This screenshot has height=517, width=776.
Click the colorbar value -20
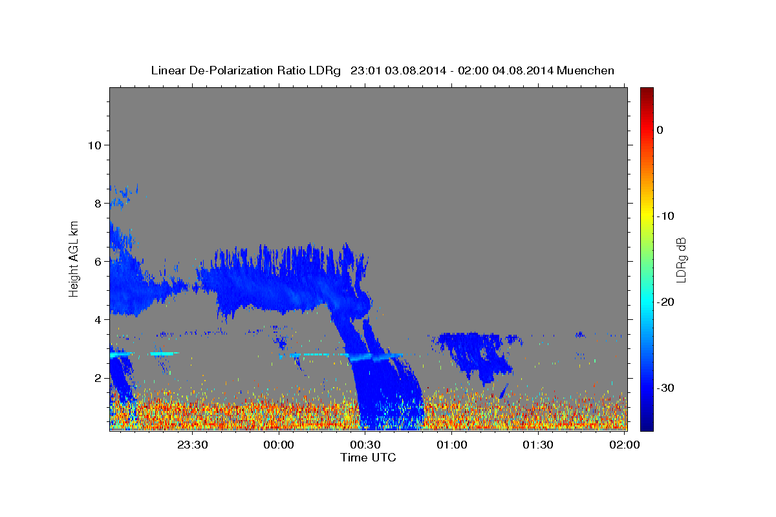coord(665,302)
